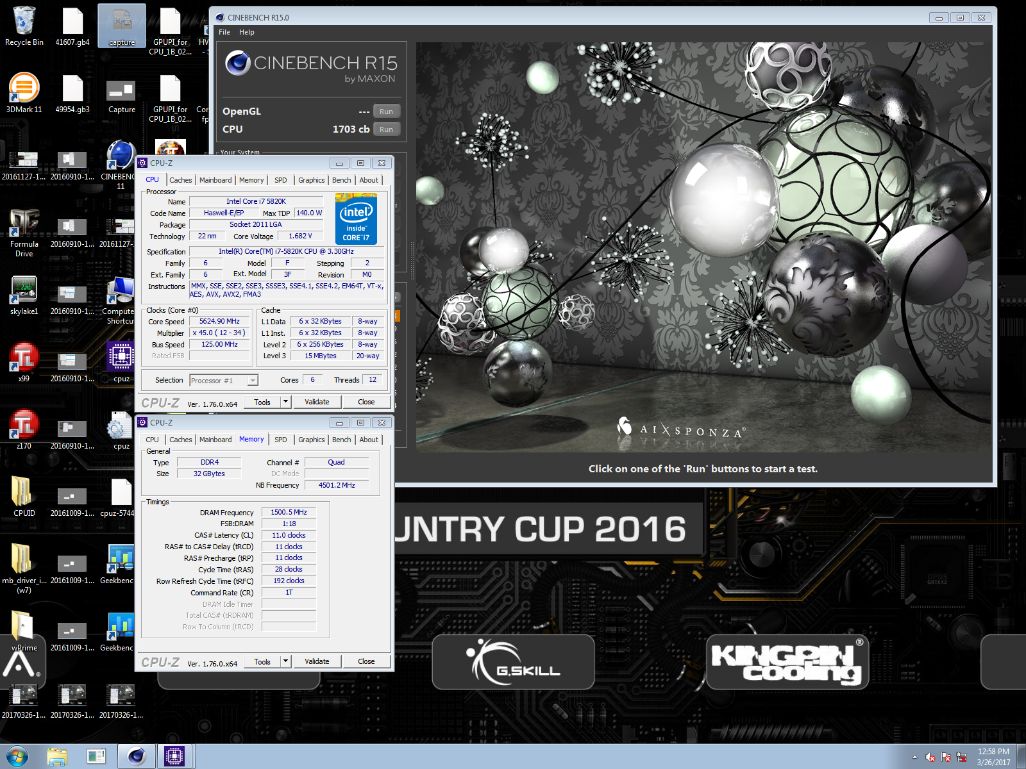Open Tools dropdown arrow in bottom CPU-Z
Image resolution: width=1026 pixels, height=769 pixels.
click(286, 661)
